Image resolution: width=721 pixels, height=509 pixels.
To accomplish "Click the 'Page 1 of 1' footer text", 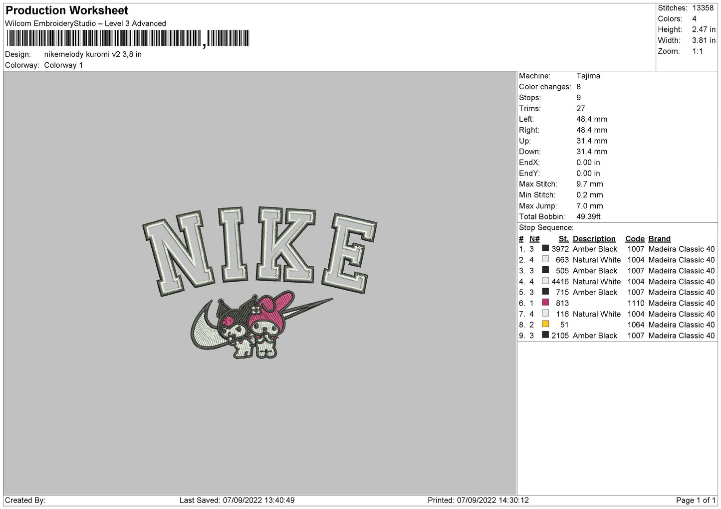I will pos(696,500).
